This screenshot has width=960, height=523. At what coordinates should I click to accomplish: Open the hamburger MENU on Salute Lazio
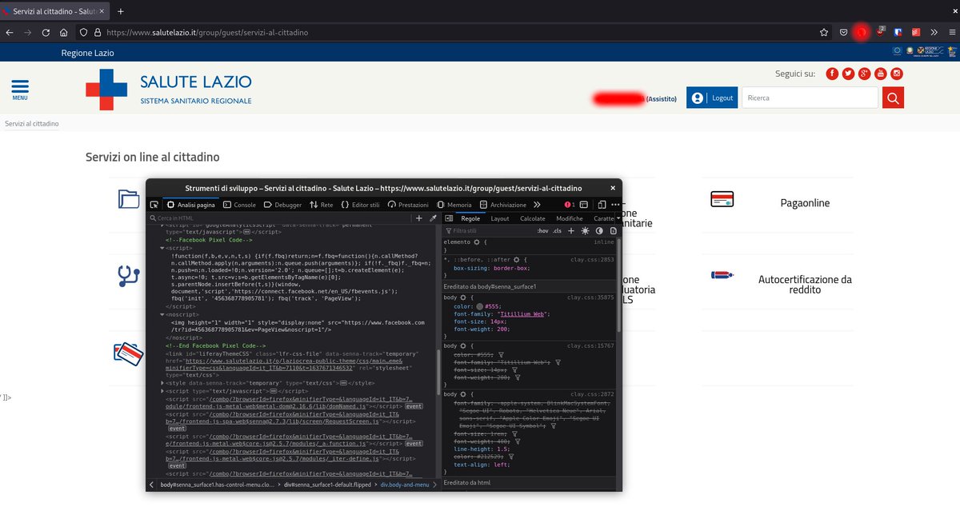pos(20,90)
